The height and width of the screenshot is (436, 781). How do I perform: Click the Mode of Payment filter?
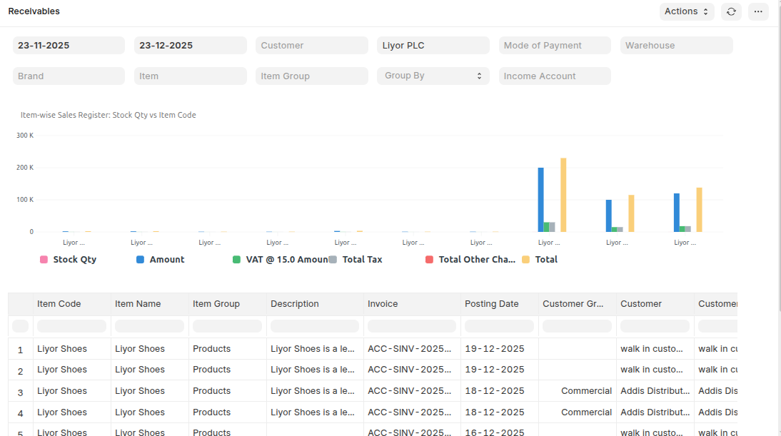tap(554, 46)
